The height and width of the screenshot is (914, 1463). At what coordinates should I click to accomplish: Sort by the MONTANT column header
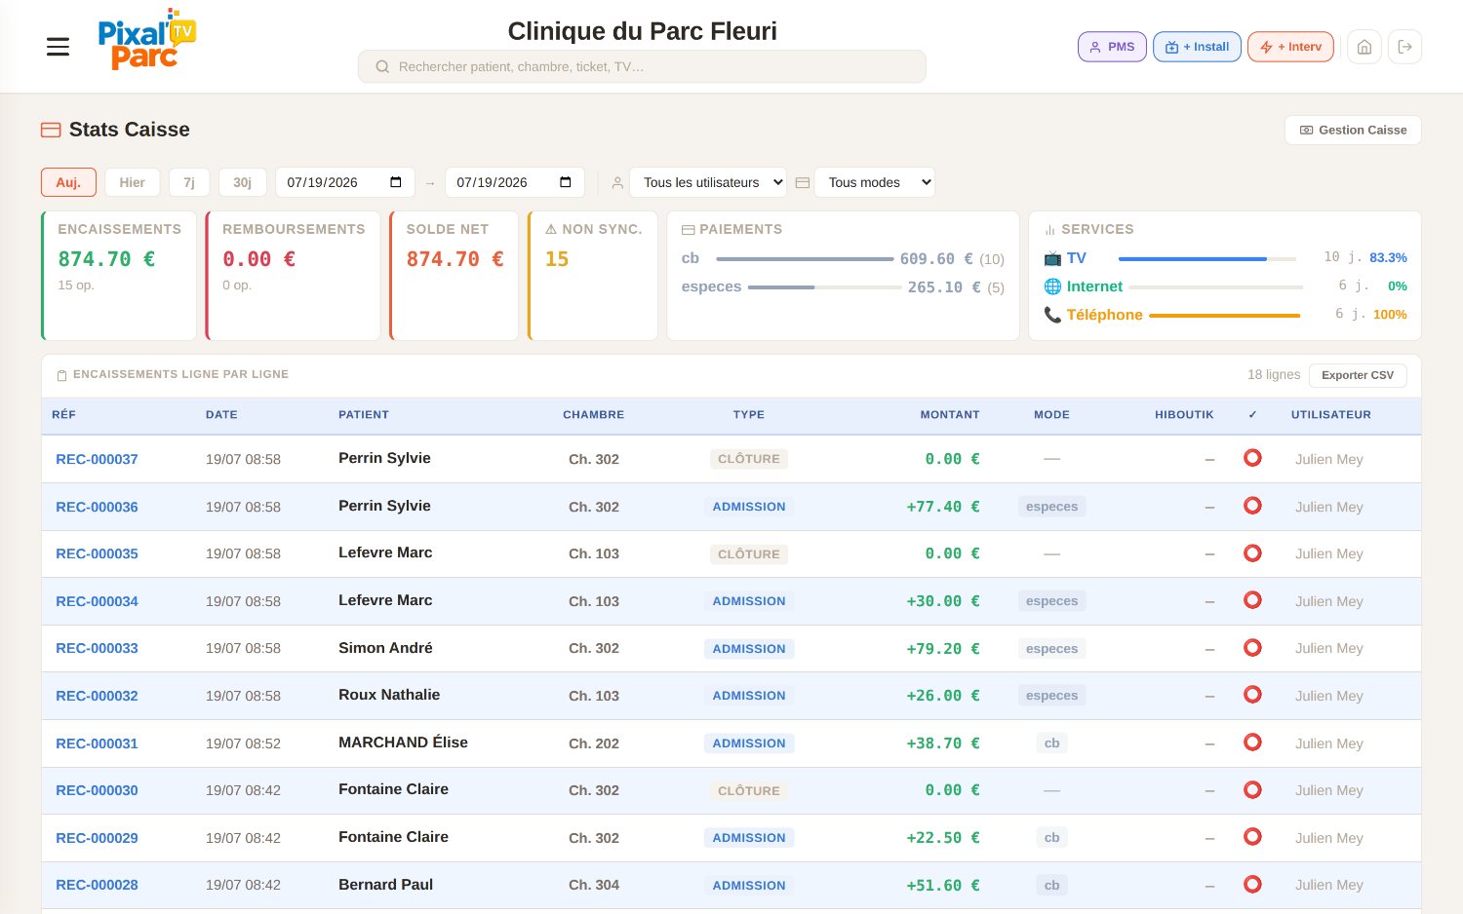[949, 414]
